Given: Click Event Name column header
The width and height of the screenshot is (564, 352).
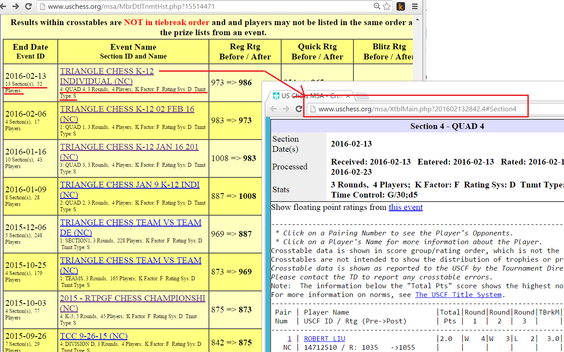Looking at the screenshot, I should (x=133, y=51).
